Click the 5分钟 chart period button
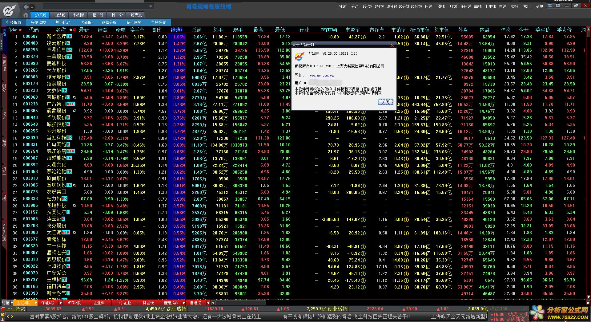The image size is (591, 322). 379,6
